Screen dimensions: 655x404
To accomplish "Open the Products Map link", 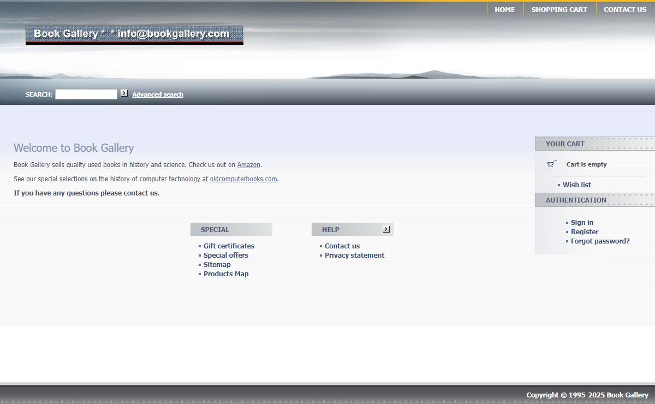I will (x=225, y=274).
